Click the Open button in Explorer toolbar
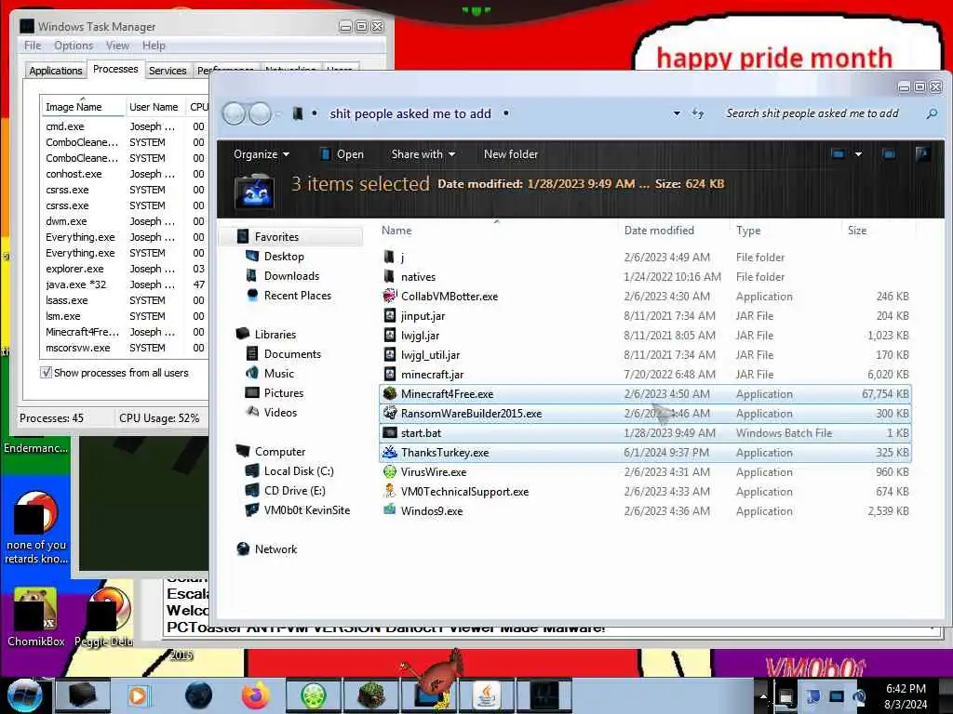 point(342,154)
